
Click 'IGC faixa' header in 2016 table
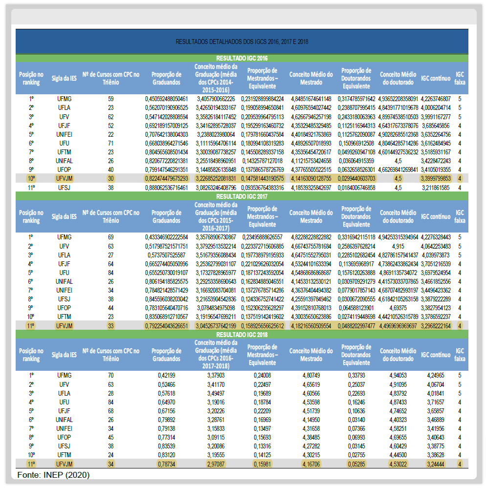pyautogui.click(x=460, y=78)
